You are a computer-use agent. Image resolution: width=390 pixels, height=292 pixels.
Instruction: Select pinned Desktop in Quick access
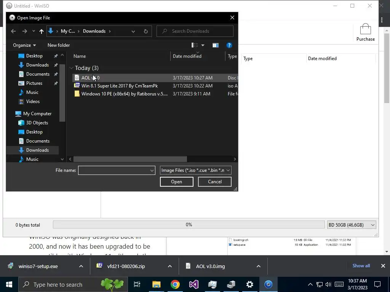coord(34,56)
